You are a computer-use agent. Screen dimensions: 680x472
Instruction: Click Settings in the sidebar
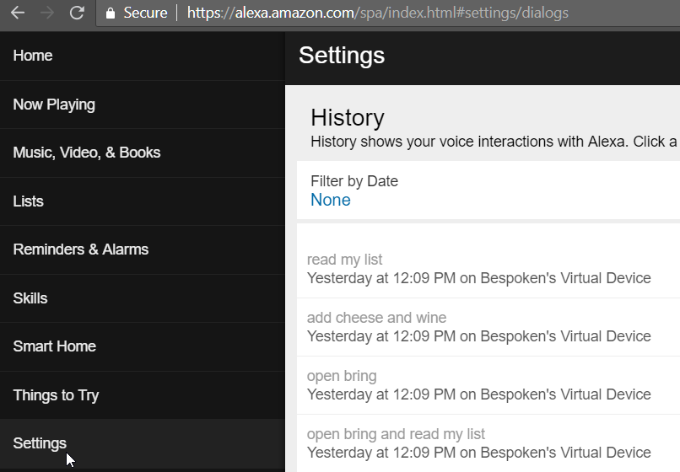tap(40, 443)
